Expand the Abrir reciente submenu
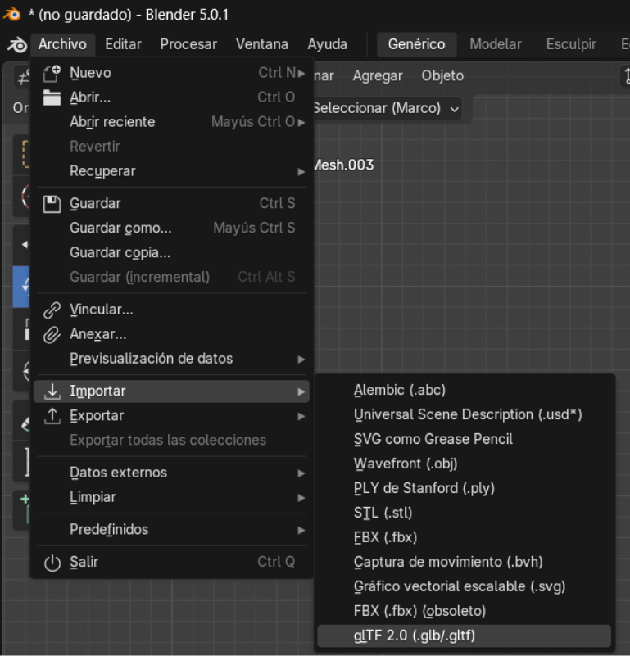 coord(171,122)
